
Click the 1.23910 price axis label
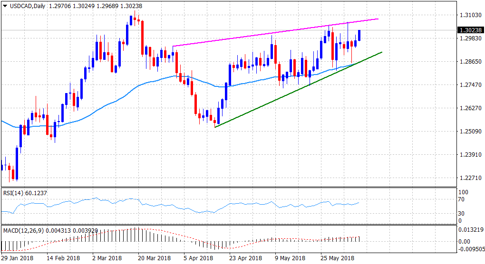point(470,155)
